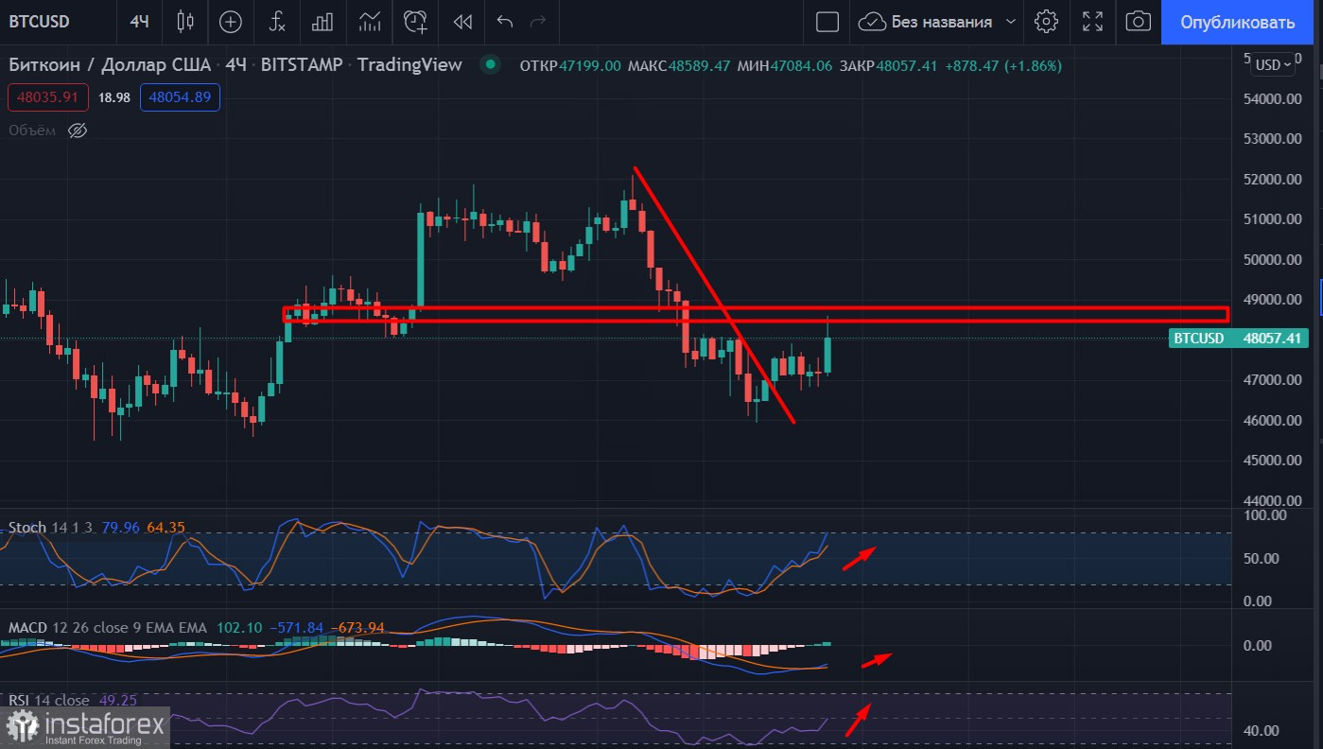Screen dimensions: 1323x749
Task: Switch chart to fullscreen mode
Action: coord(1092,21)
